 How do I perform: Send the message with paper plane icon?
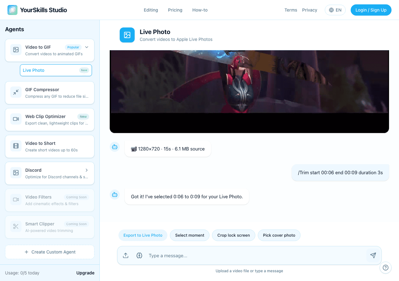click(373, 255)
